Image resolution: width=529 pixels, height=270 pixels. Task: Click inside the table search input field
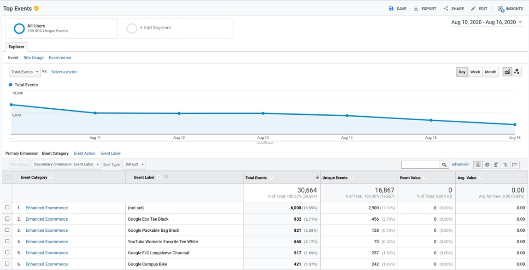pos(421,164)
